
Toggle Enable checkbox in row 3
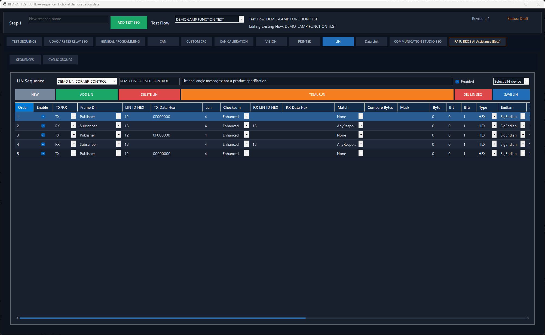pyautogui.click(x=43, y=135)
